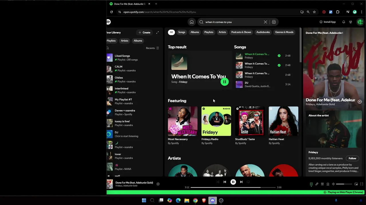Filter results by Albums
Viewport: 366px width, 205px height.
[195, 32]
